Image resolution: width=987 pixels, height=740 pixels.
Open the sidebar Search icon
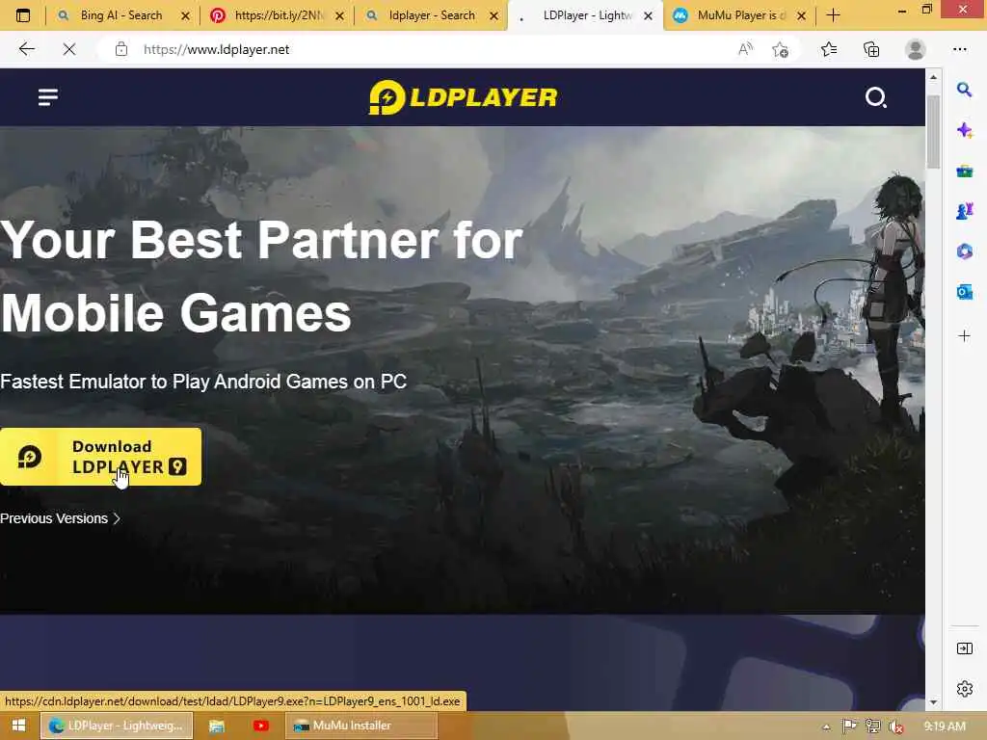coord(964,90)
